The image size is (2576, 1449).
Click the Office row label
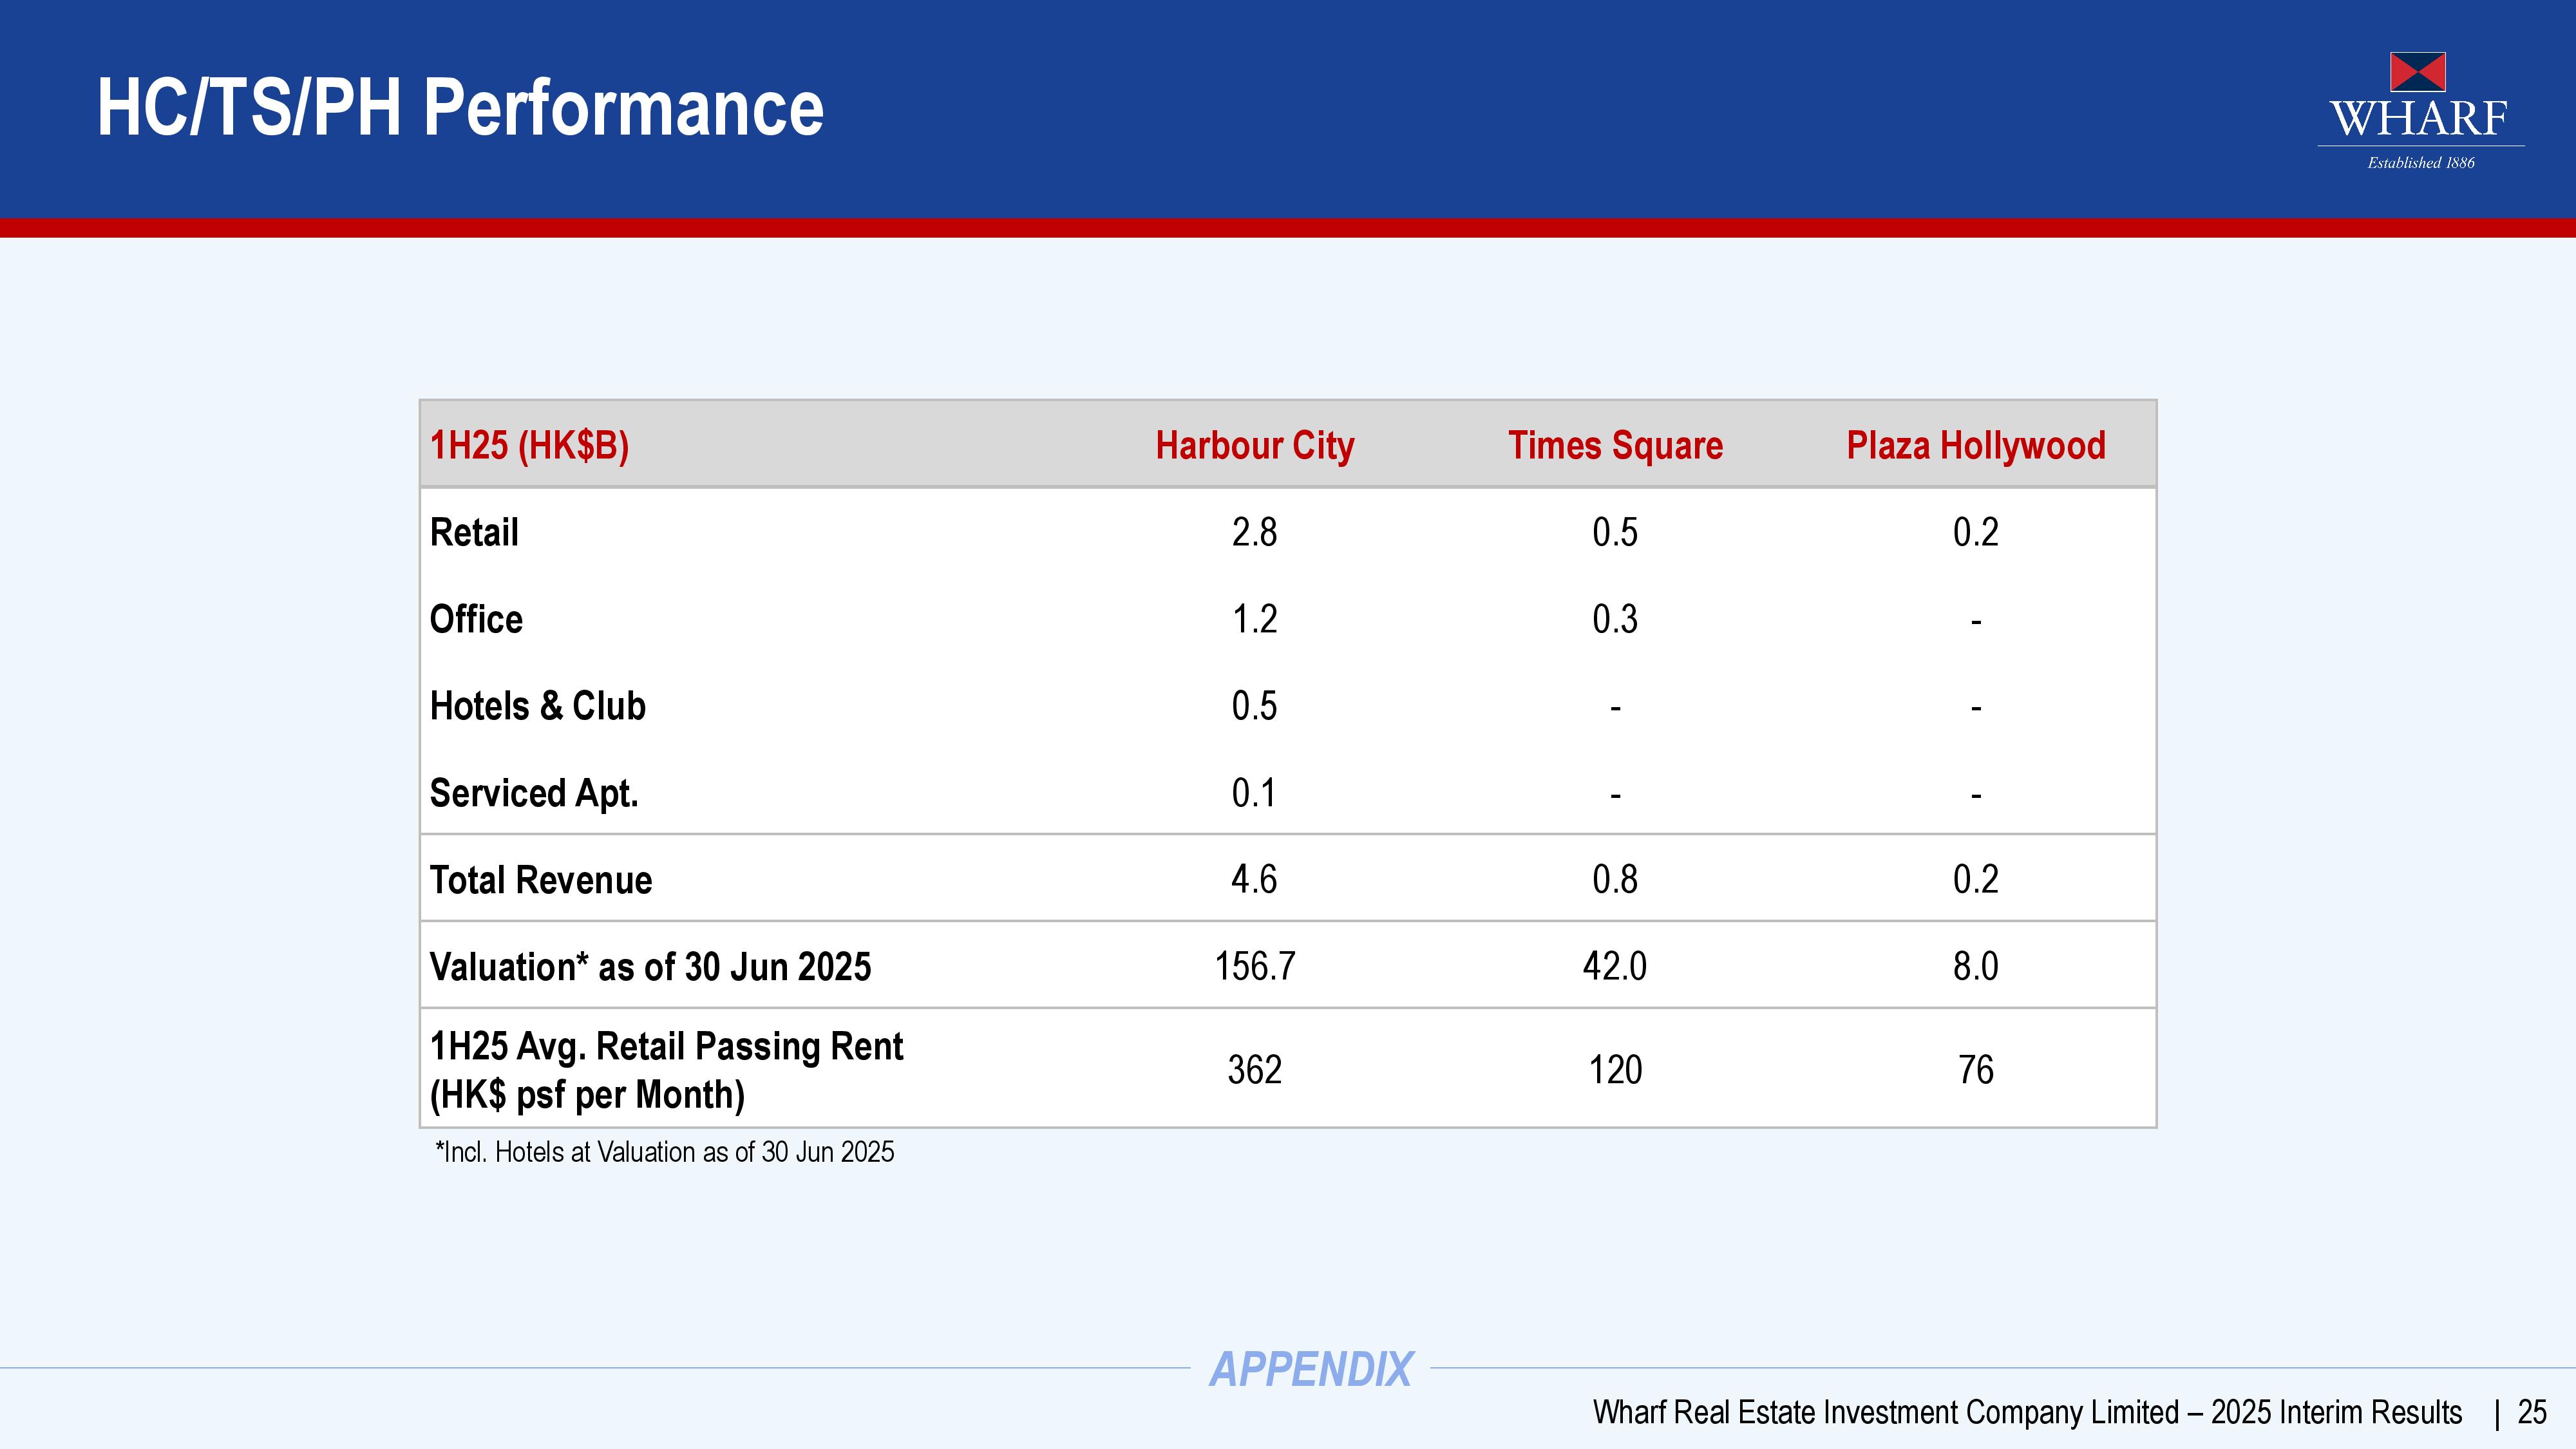pyautogui.click(x=476, y=619)
